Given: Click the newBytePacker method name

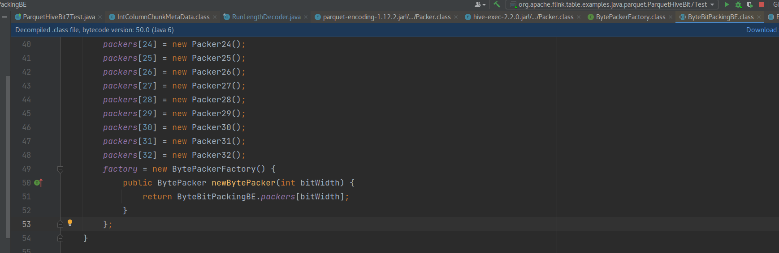Looking at the screenshot, I should (x=243, y=183).
